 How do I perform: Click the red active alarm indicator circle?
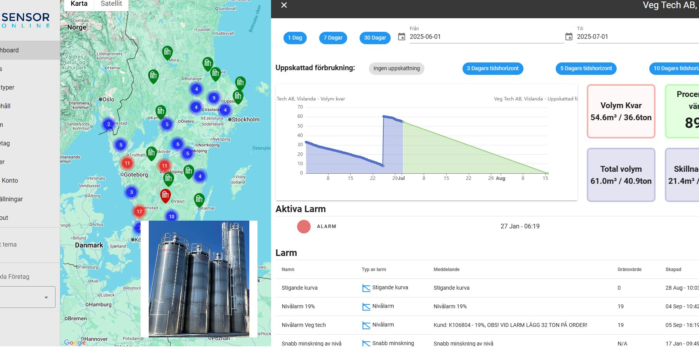click(304, 226)
